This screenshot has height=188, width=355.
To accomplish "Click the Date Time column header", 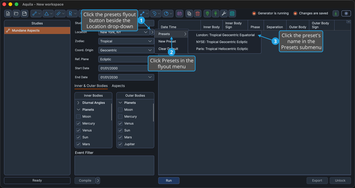I will [179, 25].
